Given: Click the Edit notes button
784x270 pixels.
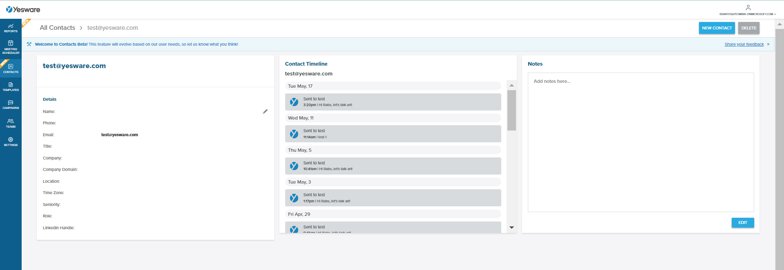Looking at the screenshot, I should coord(742,222).
